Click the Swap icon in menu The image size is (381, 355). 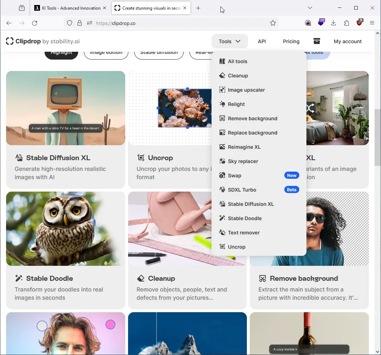222,176
